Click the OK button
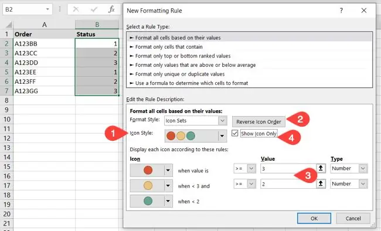Viewport: 381px width, 231px height. pyautogui.click(x=314, y=218)
